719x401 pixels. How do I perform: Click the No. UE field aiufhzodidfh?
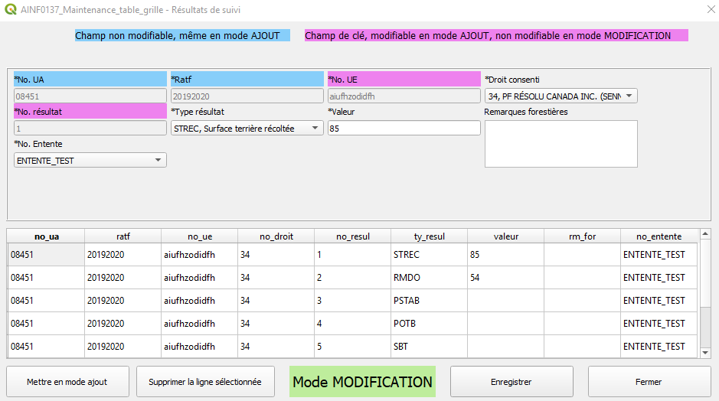click(404, 96)
